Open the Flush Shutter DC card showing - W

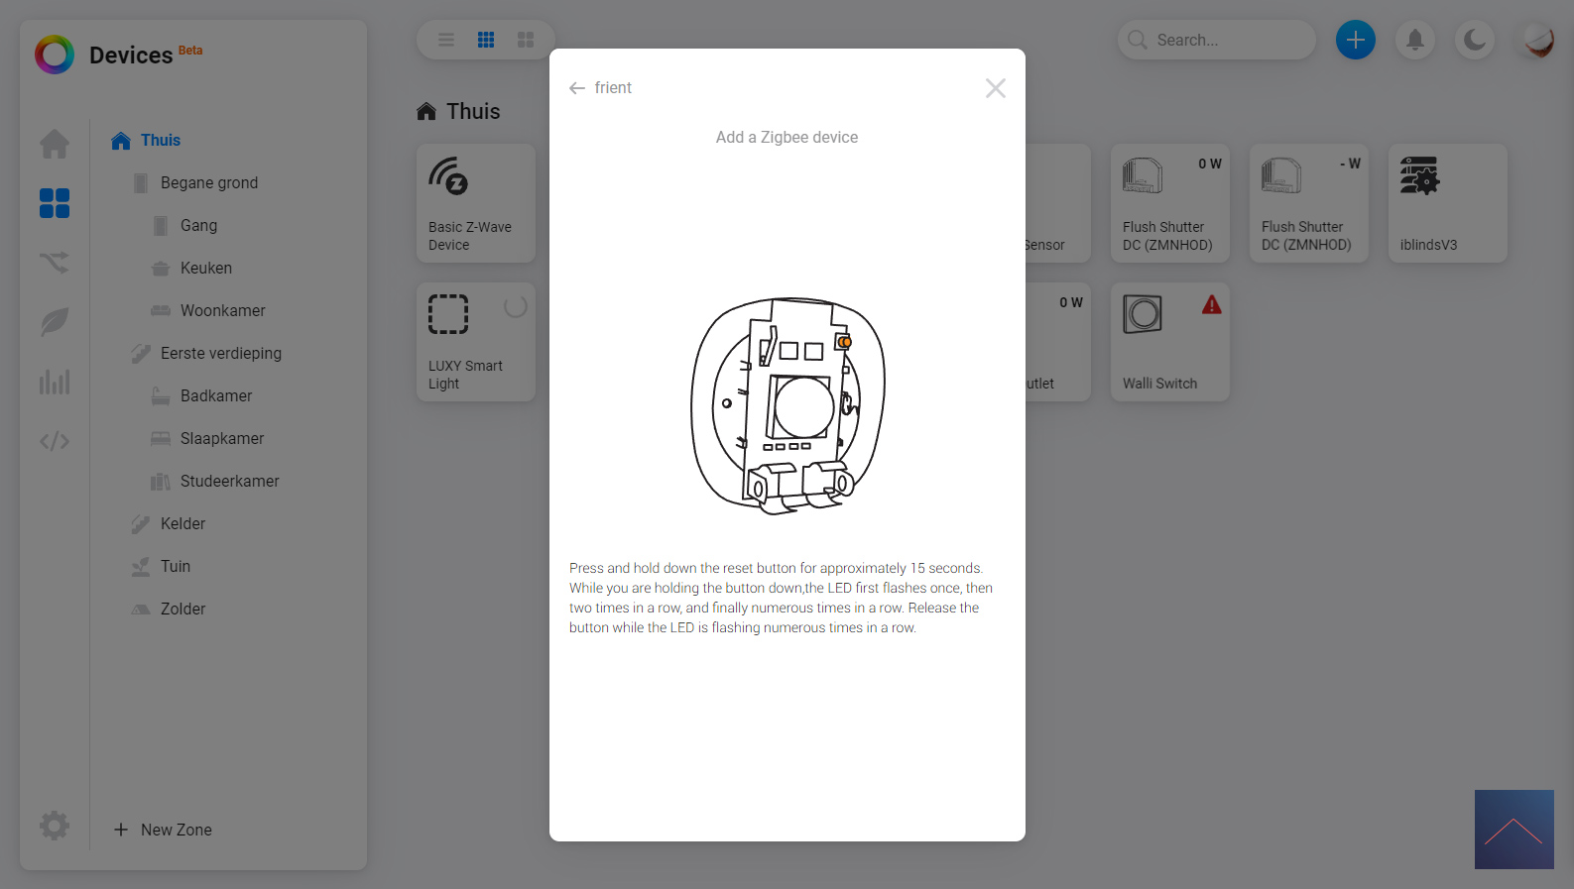[1309, 203]
